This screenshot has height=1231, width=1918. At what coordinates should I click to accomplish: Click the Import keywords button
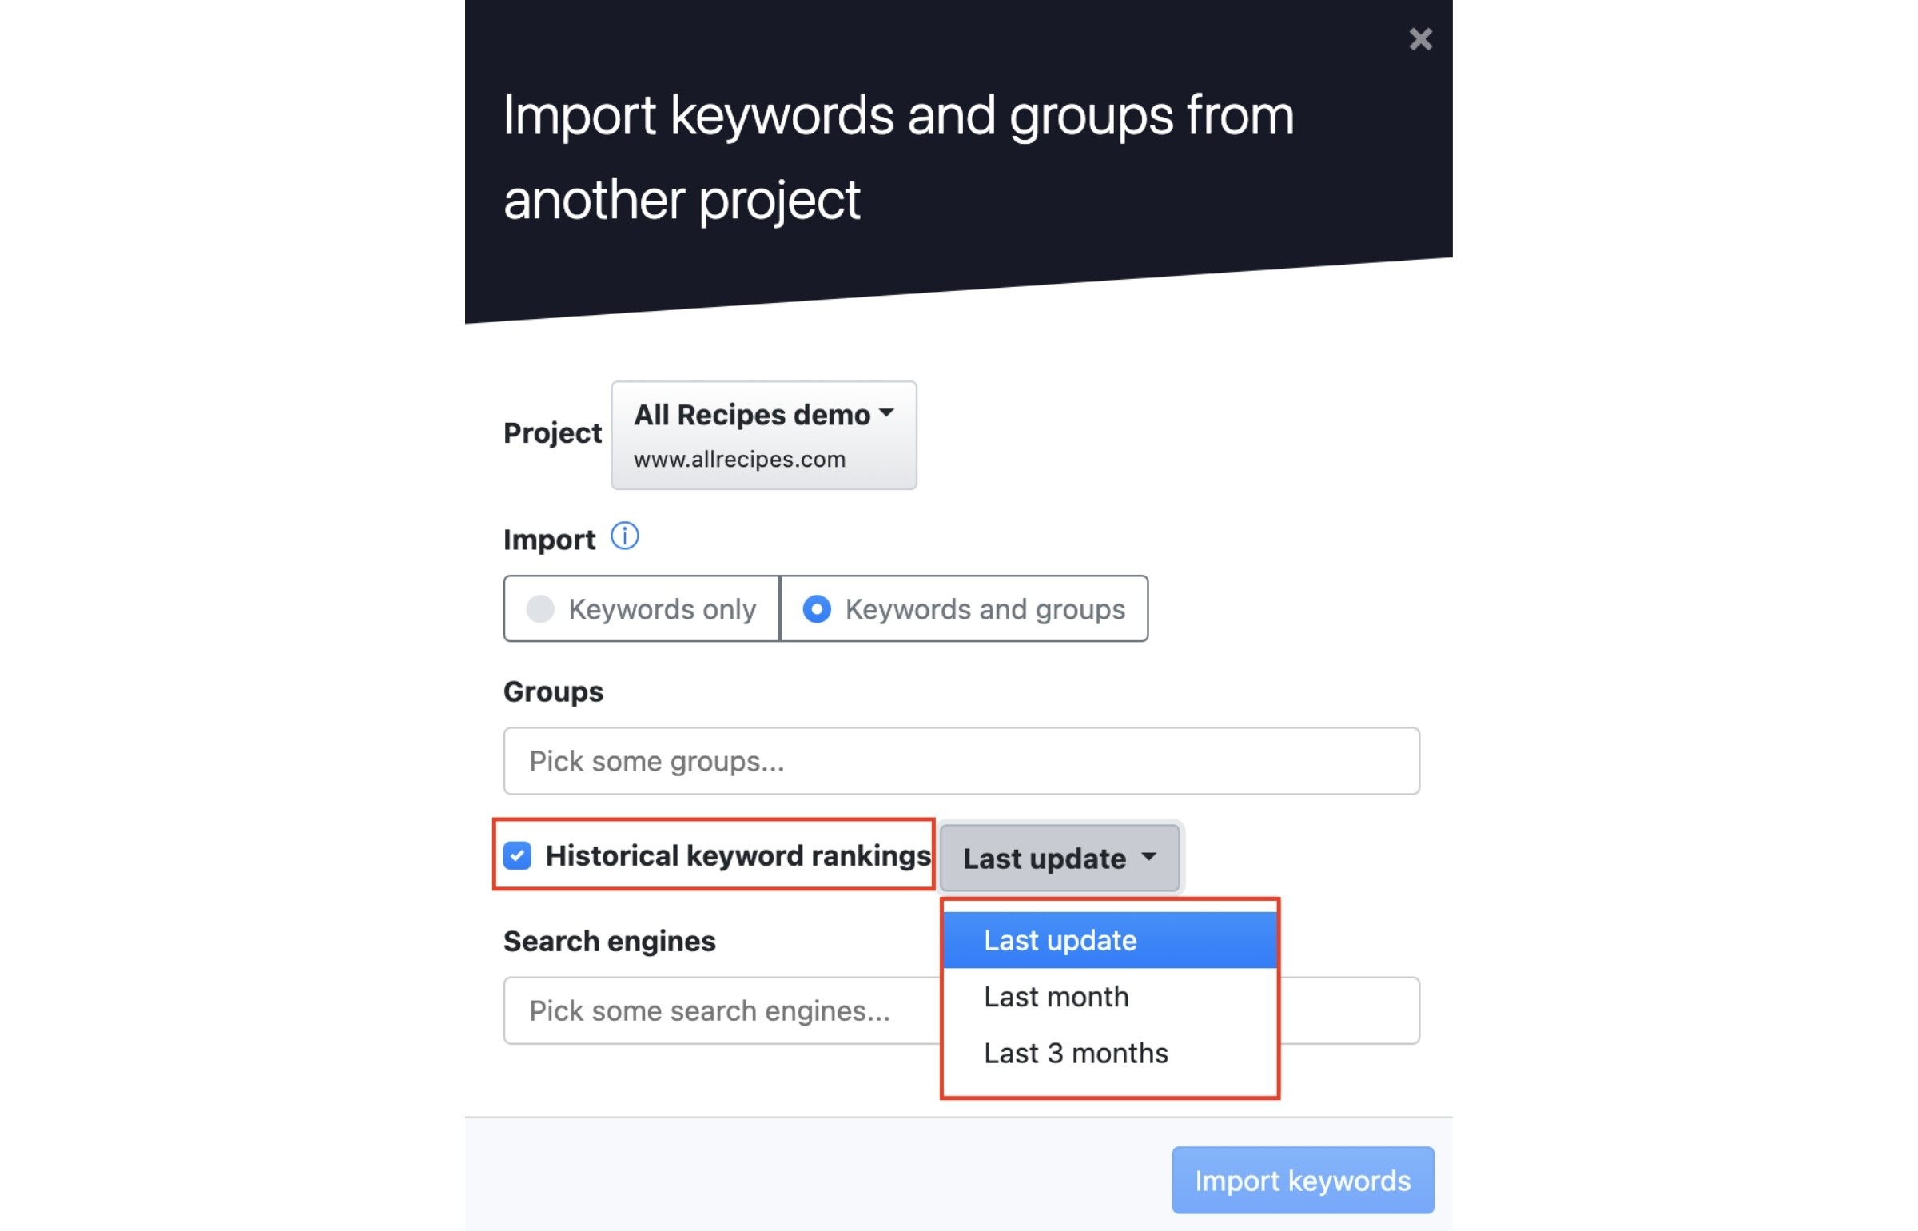point(1303,1181)
